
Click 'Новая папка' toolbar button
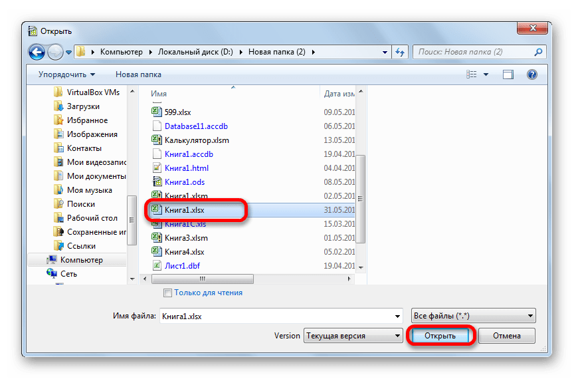(138, 74)
